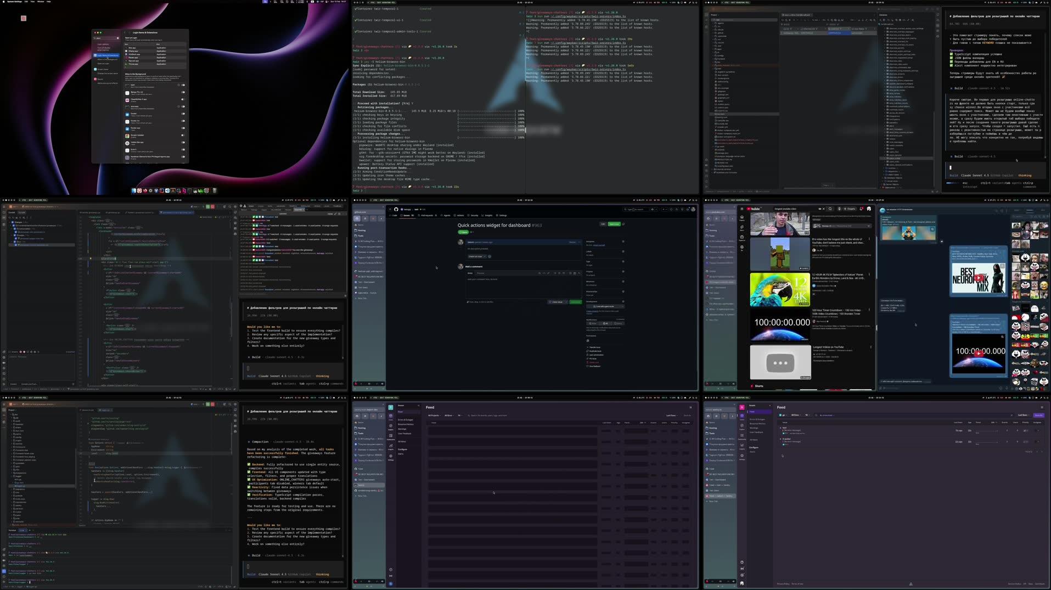The width and height of the screenshot is (1051, 590).
Task: Play the Best Neurofunk Mix video in Telegram
Action: point(979,278)
